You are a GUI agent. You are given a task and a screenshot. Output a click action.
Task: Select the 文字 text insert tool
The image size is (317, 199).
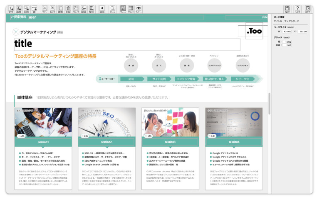11,9
